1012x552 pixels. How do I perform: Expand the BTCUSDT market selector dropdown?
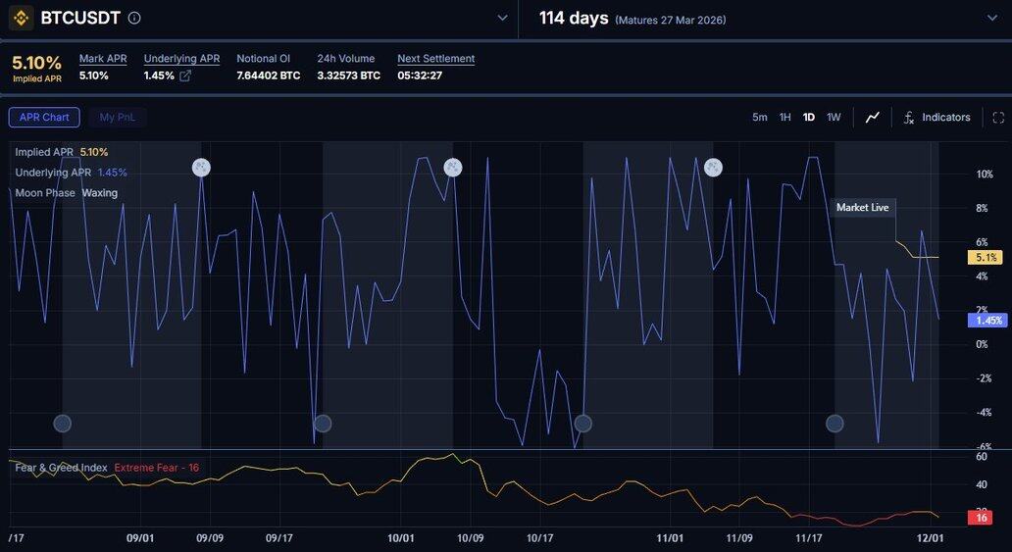(502, 18)
